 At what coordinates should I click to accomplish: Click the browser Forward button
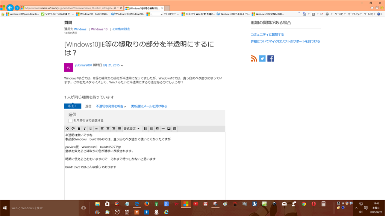(17, 8)
